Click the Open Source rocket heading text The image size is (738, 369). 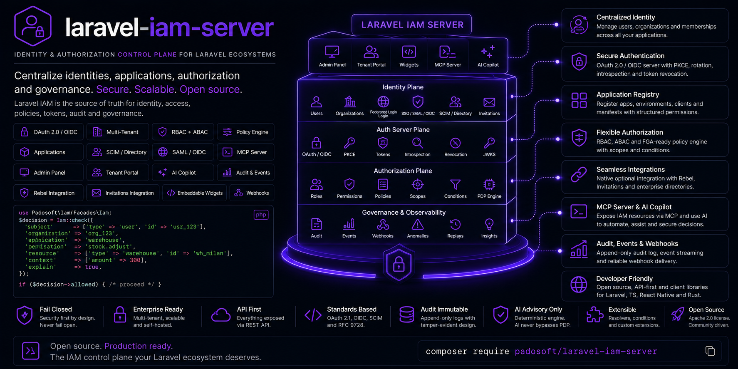(x=706, y=310)
